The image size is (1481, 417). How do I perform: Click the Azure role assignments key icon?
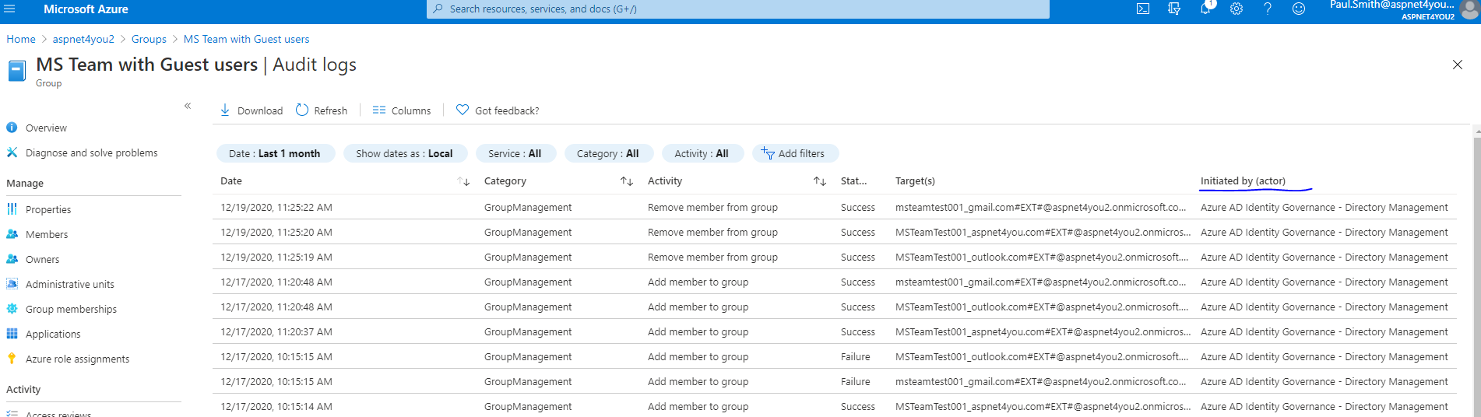pos(12,359)
